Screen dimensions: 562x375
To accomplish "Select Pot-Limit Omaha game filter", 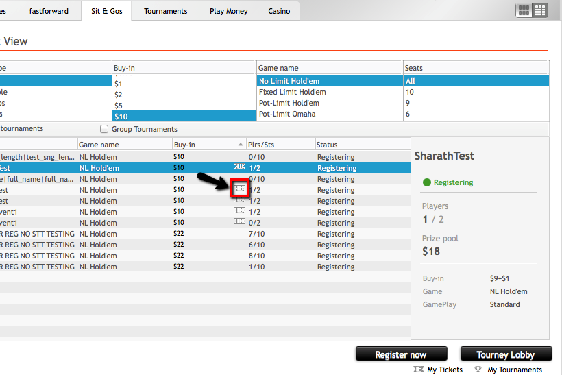I will point(330,114).
